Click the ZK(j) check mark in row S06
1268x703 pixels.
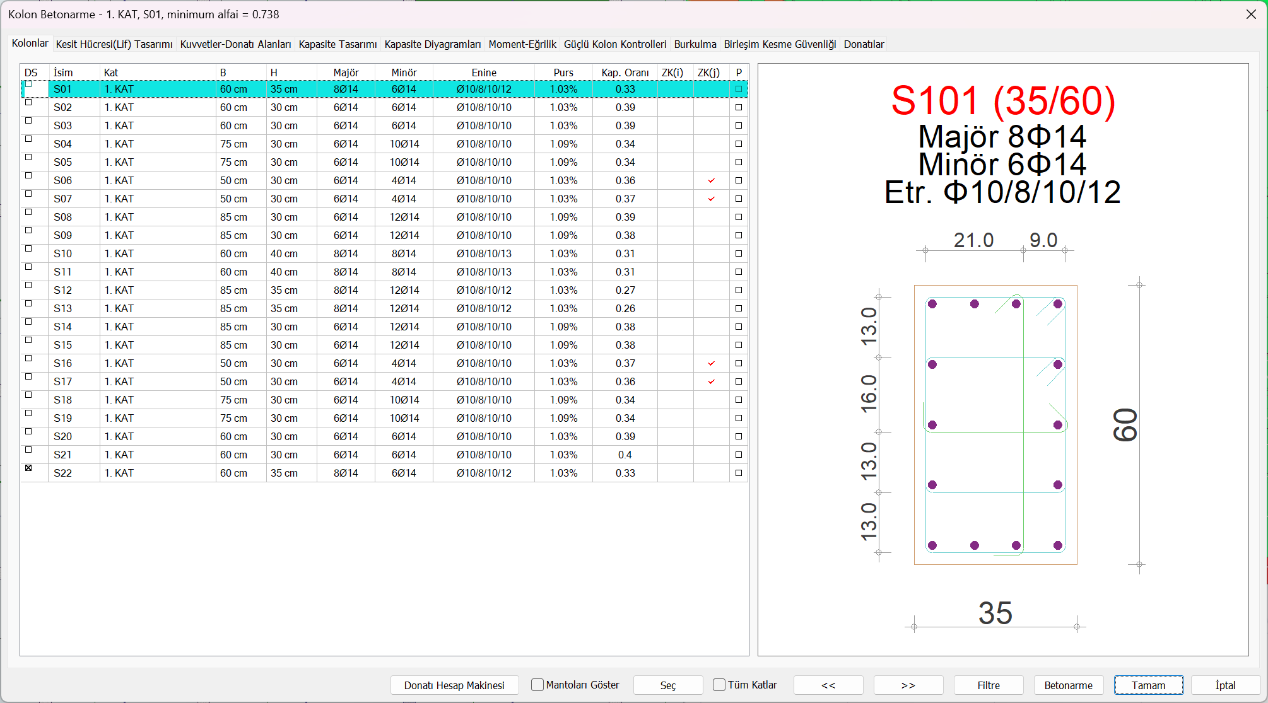pos(711,180)
